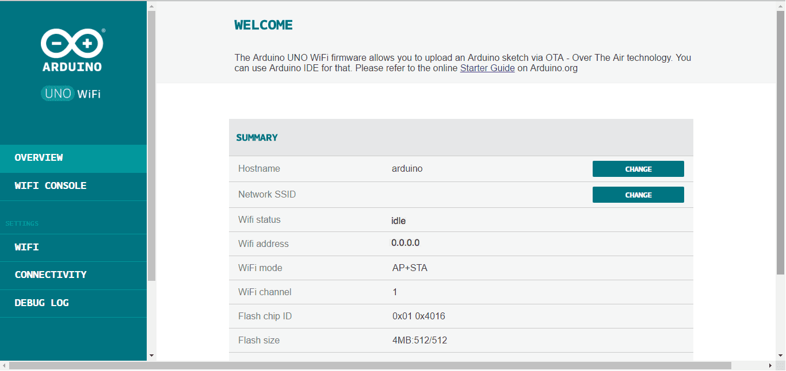Screen dimensions: 786x371
Task: Click the Welcome heading
Action: pyautogui.click(x=264, y=25)
